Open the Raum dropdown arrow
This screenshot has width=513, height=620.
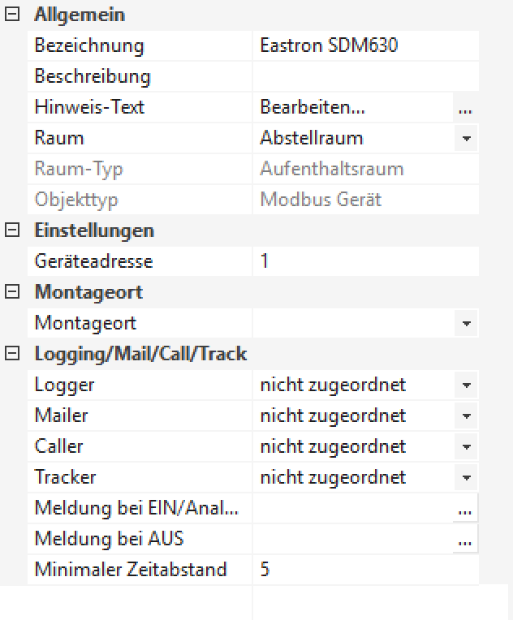(466, 139)
